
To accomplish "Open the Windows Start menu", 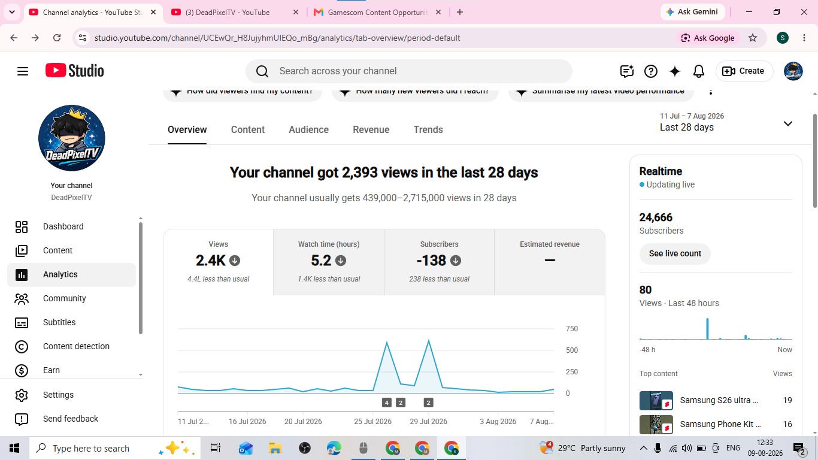I will 14,448.
